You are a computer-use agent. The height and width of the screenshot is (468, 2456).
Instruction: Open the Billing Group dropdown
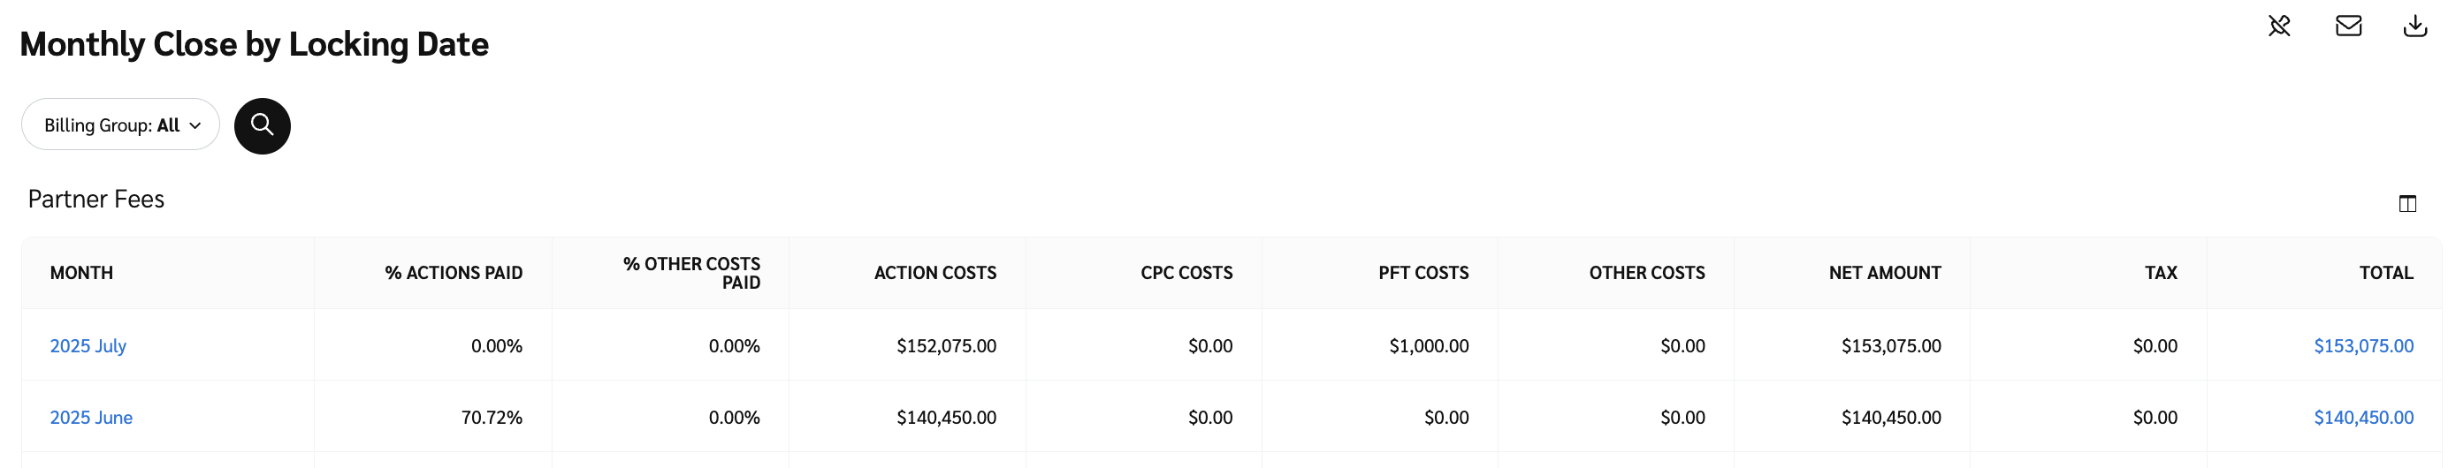[121, 125]
